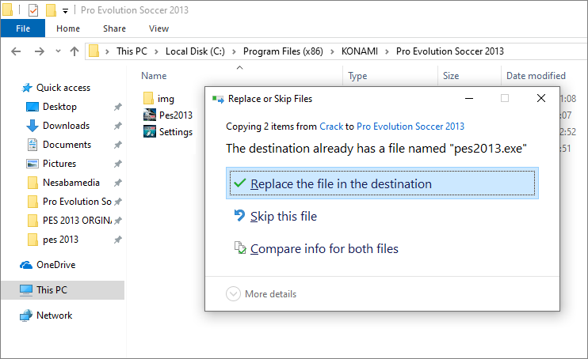588x359 pixels.
Task: Open Nesabamedia pinned folder
Action: coord(71,183)
